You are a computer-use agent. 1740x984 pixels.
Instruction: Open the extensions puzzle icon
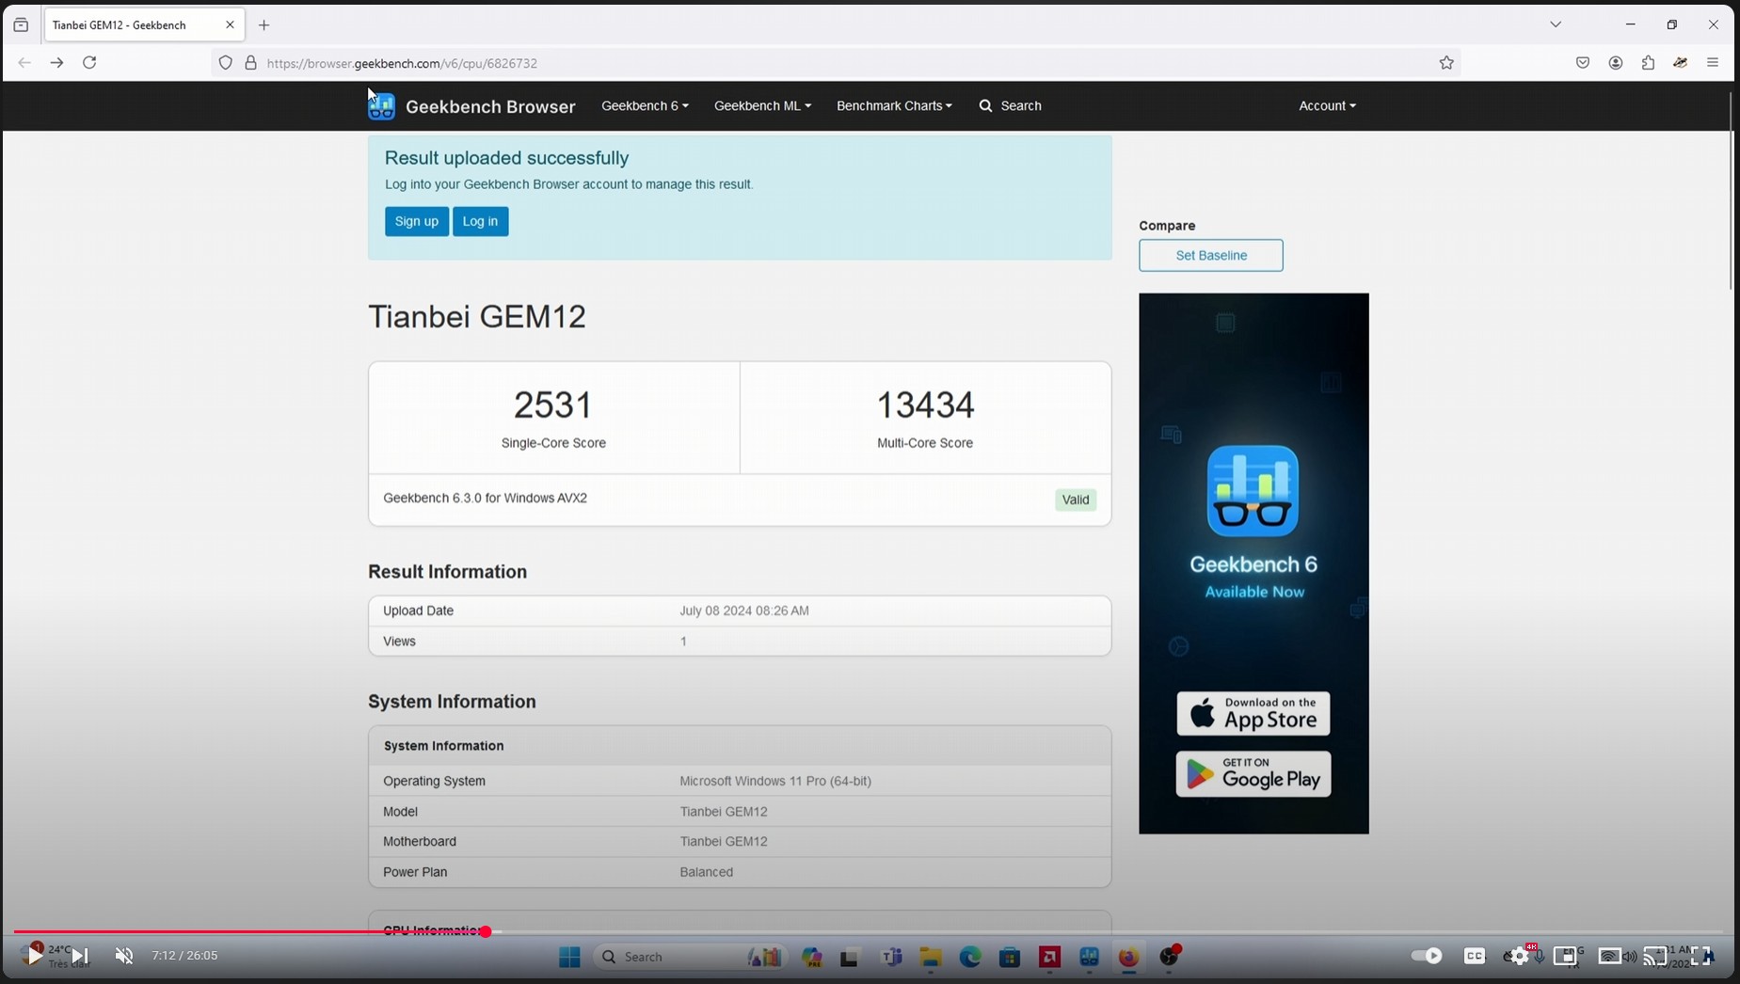tap(1648, 63)
